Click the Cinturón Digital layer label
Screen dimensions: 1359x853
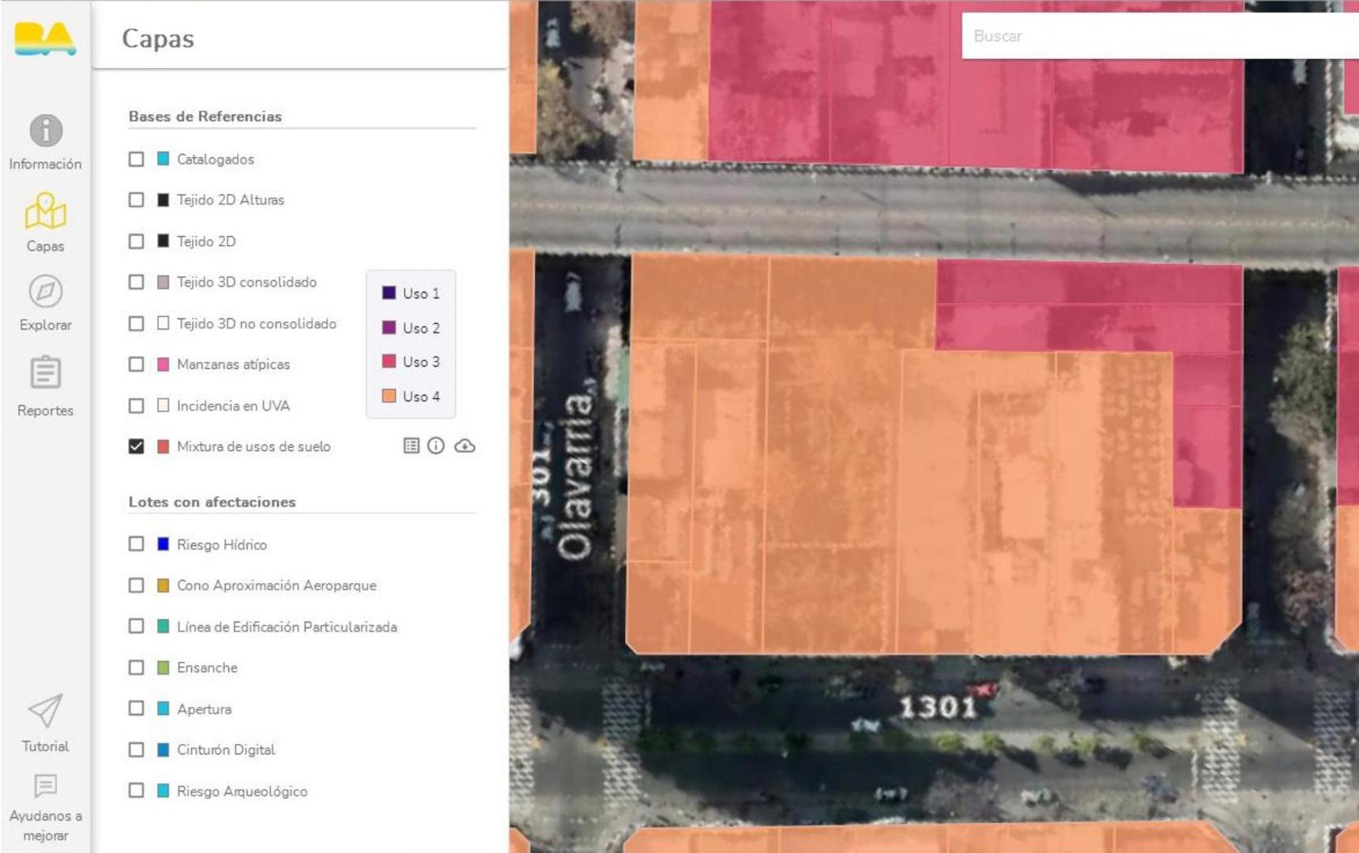pos(226,750)
